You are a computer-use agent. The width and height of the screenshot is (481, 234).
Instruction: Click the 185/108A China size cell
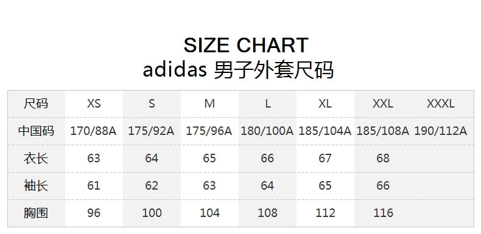pos(383,131)
